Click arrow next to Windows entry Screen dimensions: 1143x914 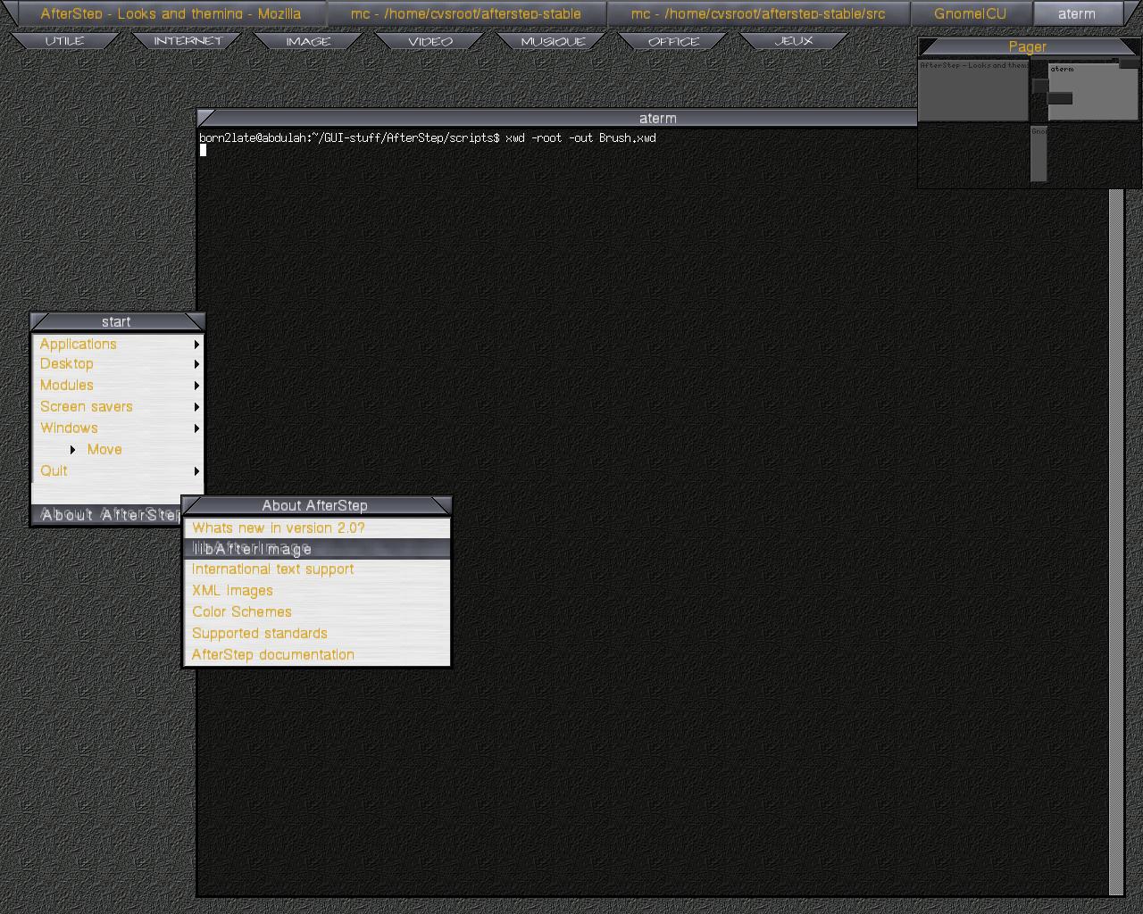[196, 428]
